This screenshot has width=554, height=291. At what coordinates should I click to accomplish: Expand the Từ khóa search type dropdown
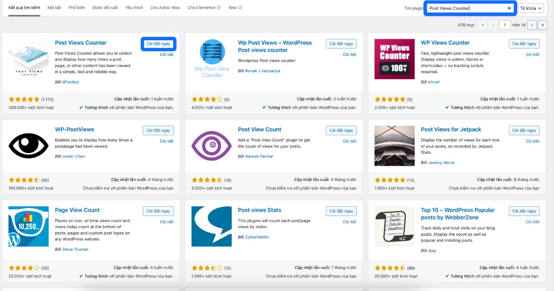point(530,8)
